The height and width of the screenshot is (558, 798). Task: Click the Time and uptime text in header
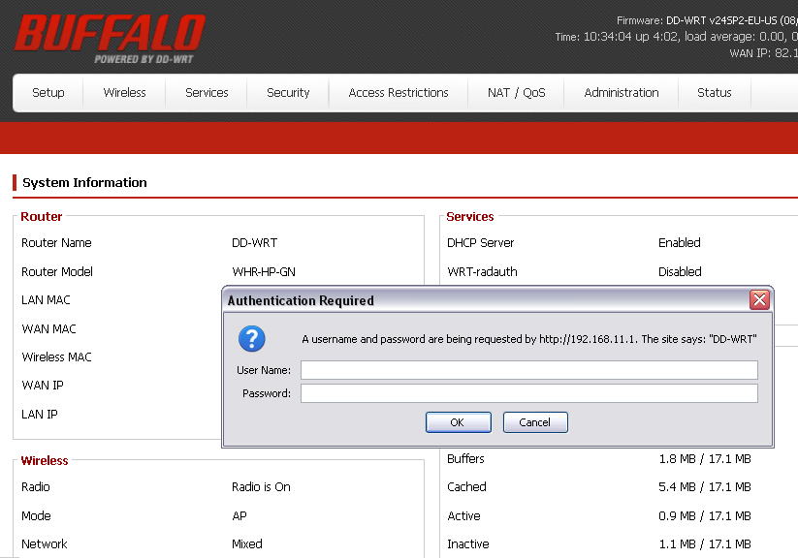[x=677, y=37]
